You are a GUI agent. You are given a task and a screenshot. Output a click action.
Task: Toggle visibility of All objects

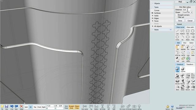[x=153, y=26]
